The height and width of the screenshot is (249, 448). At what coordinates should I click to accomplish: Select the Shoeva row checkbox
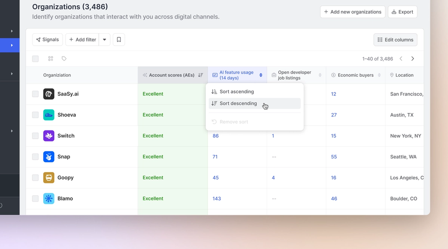(35, 115)
